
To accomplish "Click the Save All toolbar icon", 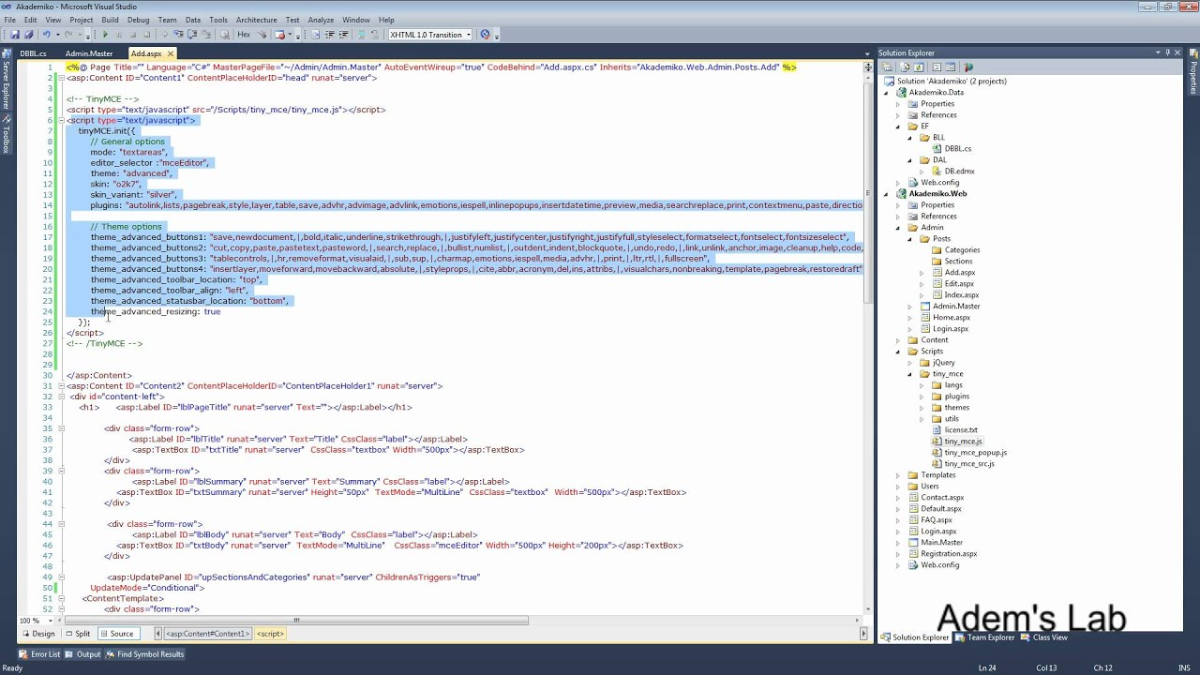I will tap(29, 35).
